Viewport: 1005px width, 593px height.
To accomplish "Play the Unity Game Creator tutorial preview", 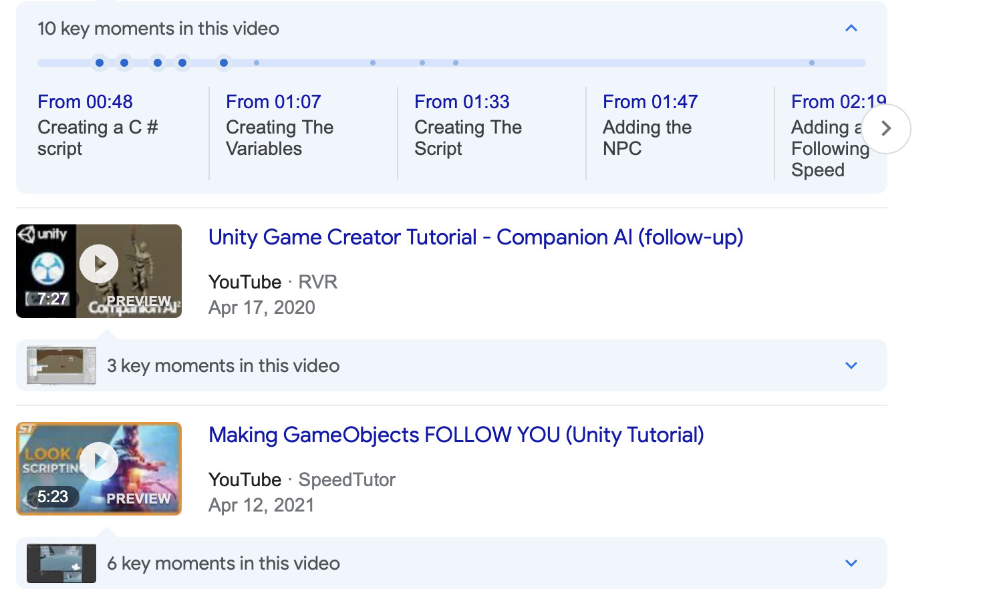I will tap(98, 263).
